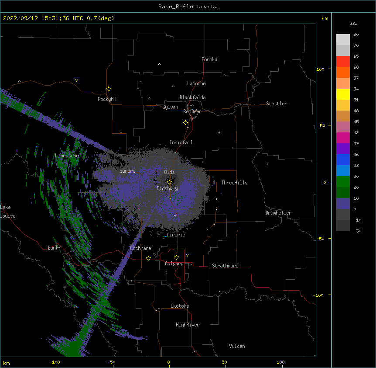The image size is (376, 368).
Task: Click the Stettler label
Action: 277,104
